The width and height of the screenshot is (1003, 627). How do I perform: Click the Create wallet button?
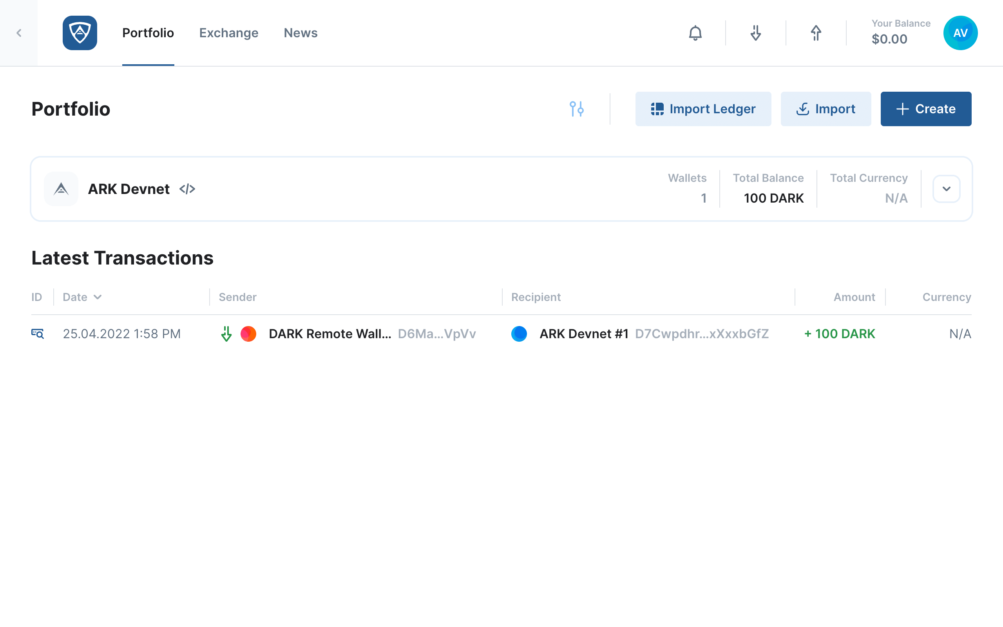(926, 109)
